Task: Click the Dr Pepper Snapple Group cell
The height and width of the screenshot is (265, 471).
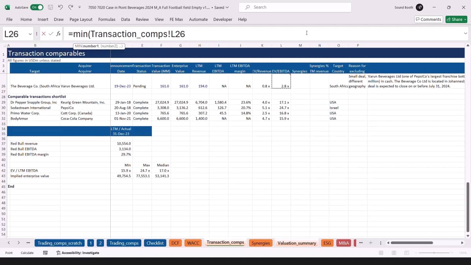Action: pos(34,102)
